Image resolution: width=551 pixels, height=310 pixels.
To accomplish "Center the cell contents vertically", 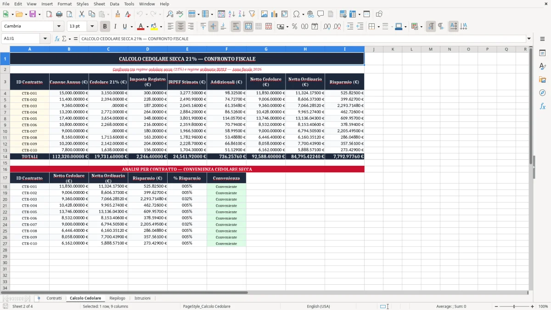I will [x=213, y=27].
